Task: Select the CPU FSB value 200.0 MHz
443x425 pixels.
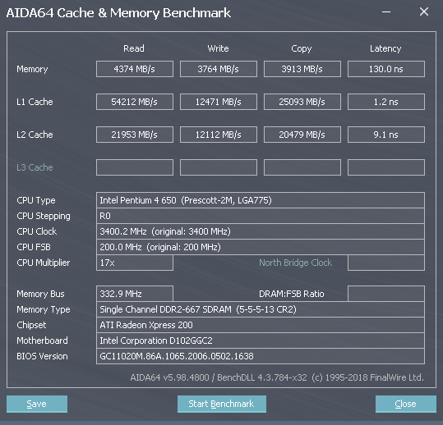Action: 261,247
